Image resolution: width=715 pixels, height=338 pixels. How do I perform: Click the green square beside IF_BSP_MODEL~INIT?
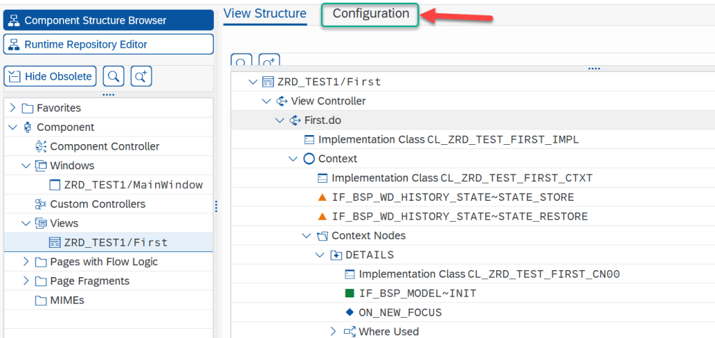349,293
